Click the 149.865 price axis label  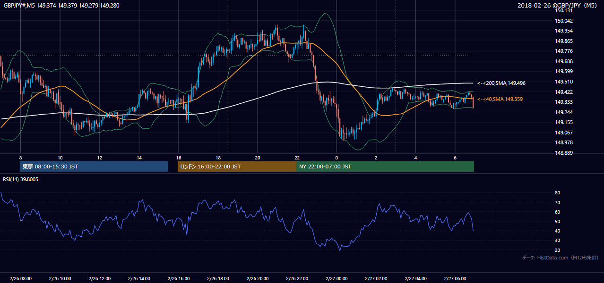(x=564, y=41)
